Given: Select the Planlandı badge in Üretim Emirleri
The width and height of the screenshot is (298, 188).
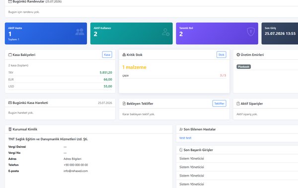Looking at the screenshot, I should coord(244,67).
